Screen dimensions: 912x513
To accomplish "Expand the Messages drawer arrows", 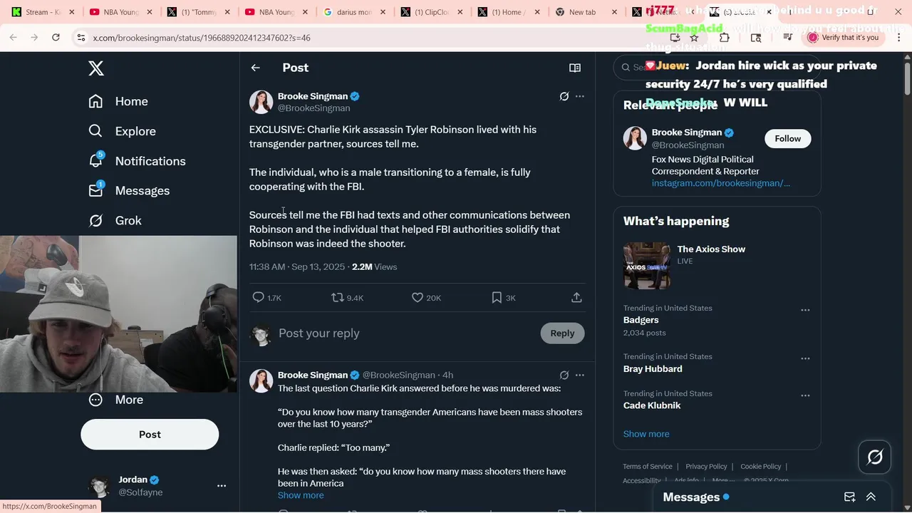I will (x=871, y=497).
